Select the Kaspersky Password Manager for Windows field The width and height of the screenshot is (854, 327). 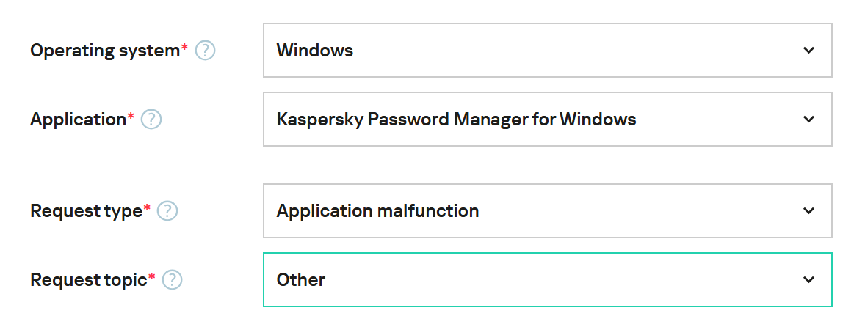click(547, 120)
